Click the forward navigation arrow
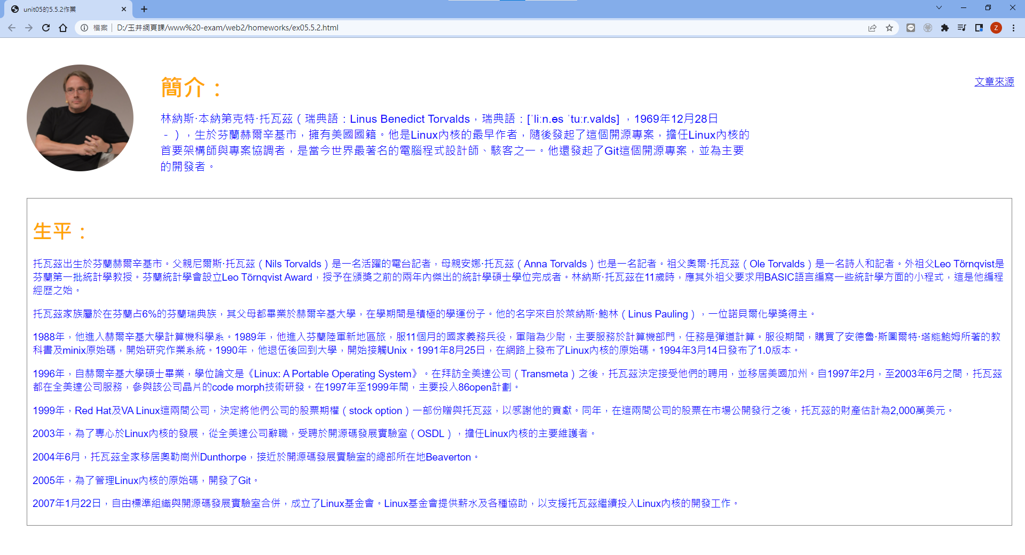 [29, 28]
